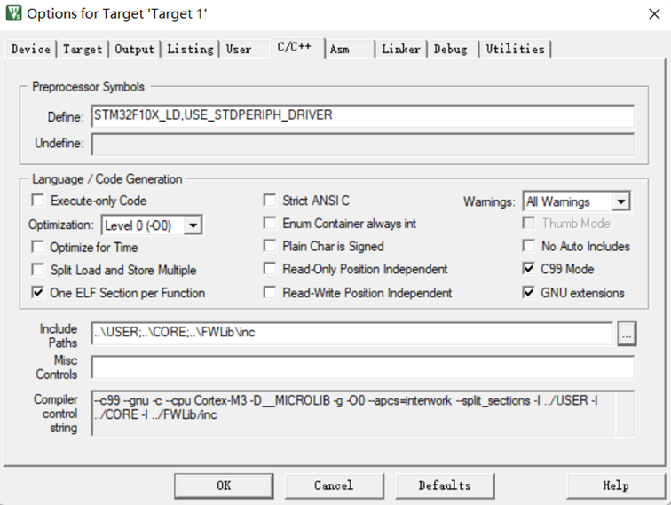Open Include Paths browse button

pos(627,334)
